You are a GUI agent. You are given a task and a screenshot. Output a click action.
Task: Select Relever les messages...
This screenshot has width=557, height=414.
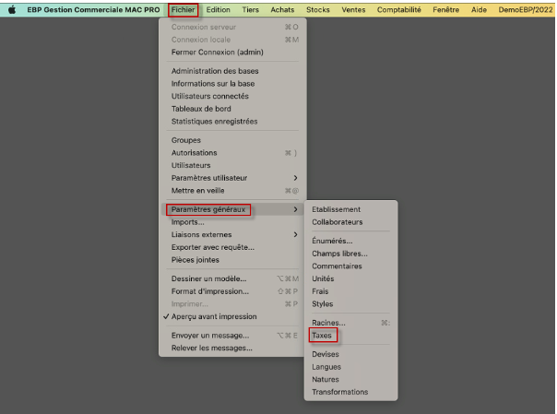point(232,348)
